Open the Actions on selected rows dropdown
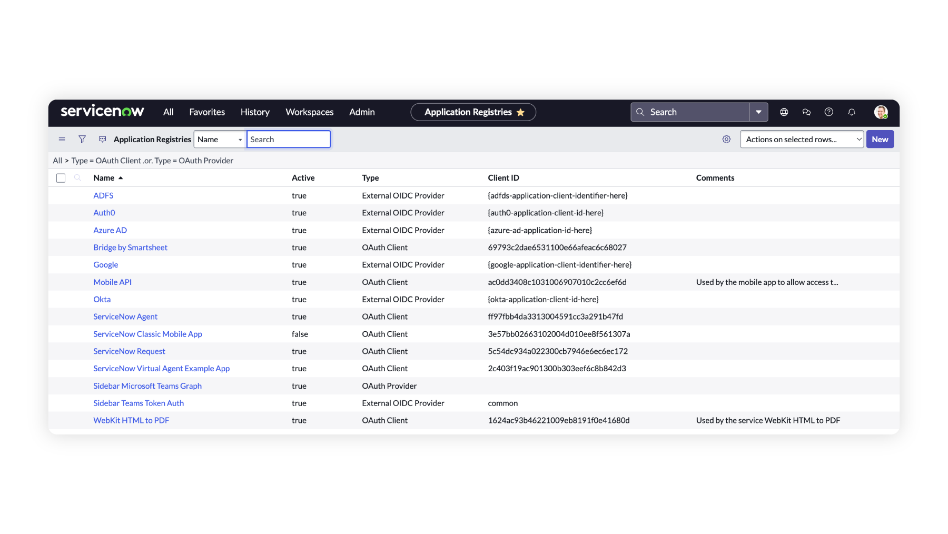This screenshot has width=948, height=534. 801,140
